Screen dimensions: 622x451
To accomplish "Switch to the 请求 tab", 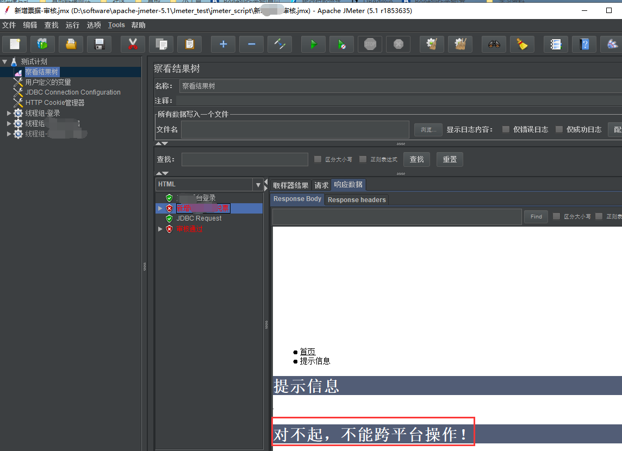I will (x=321, y=185).
